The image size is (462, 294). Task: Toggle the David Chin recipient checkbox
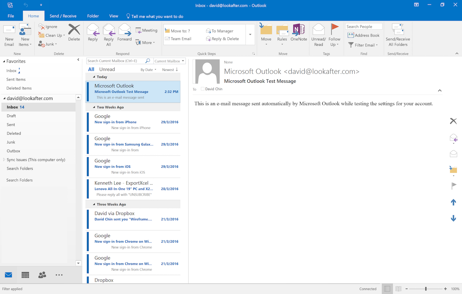[203, 89]
